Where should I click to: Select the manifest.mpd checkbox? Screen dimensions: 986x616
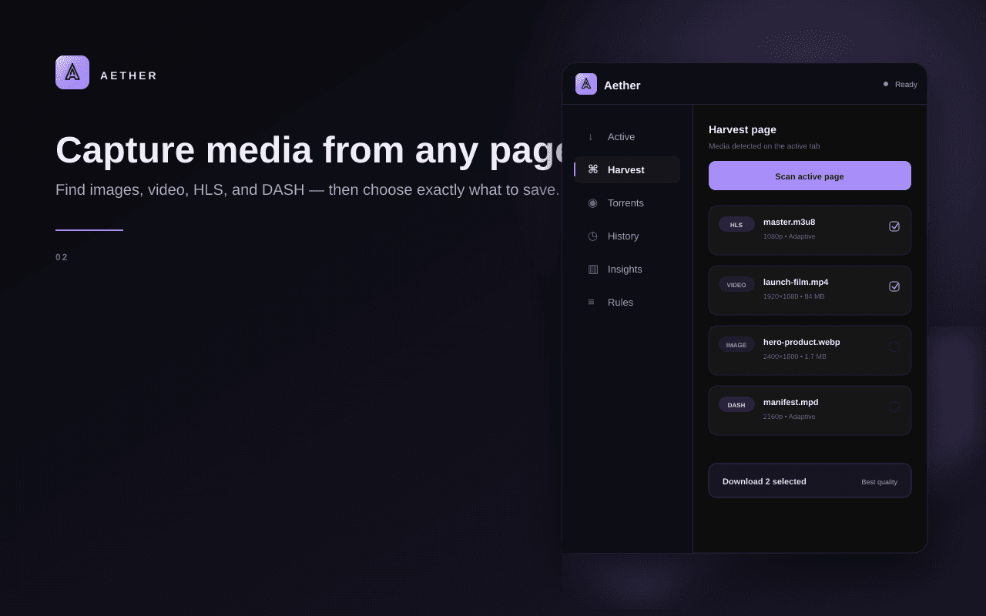(894, 407)
